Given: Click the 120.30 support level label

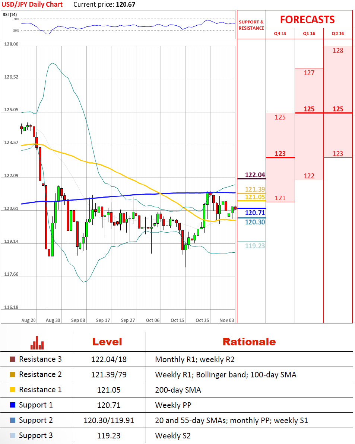Looking at the screenshot, I should click(x=255, y=222).
